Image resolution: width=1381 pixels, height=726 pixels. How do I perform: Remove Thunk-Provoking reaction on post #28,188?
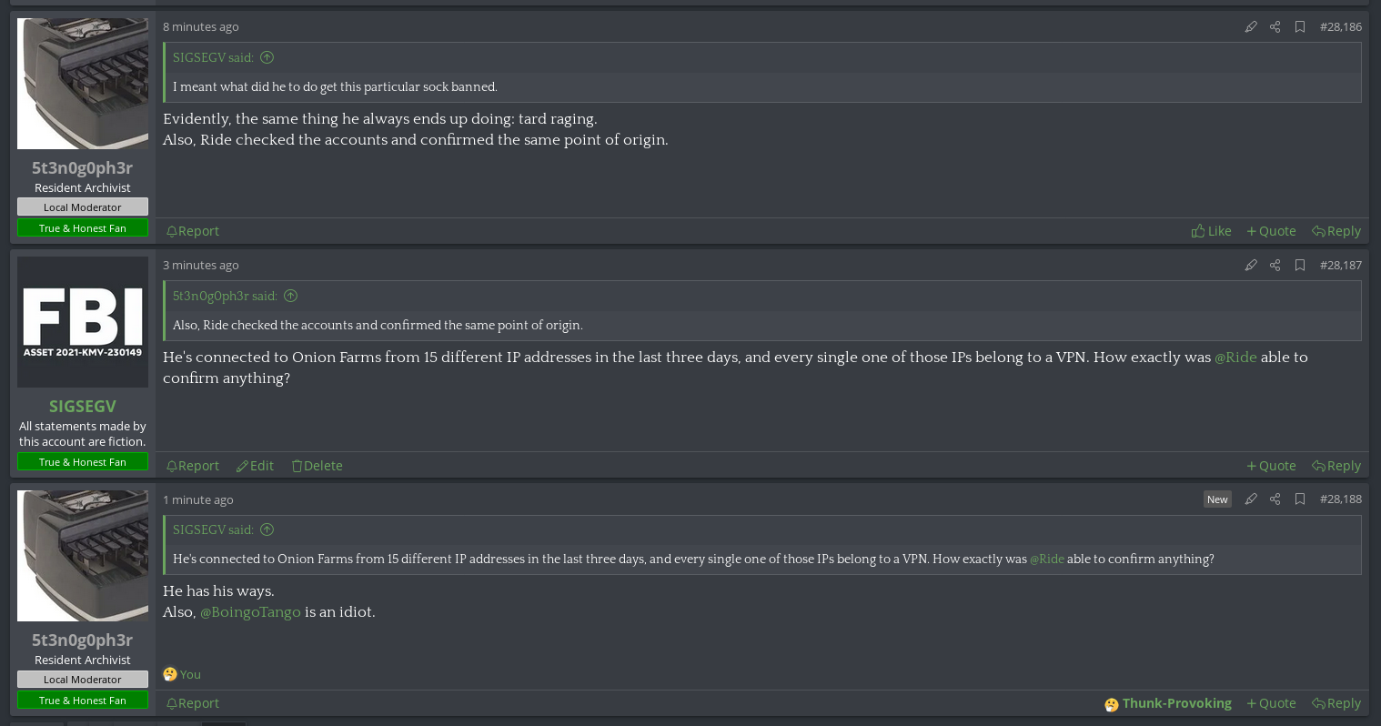coord(1168,703)
